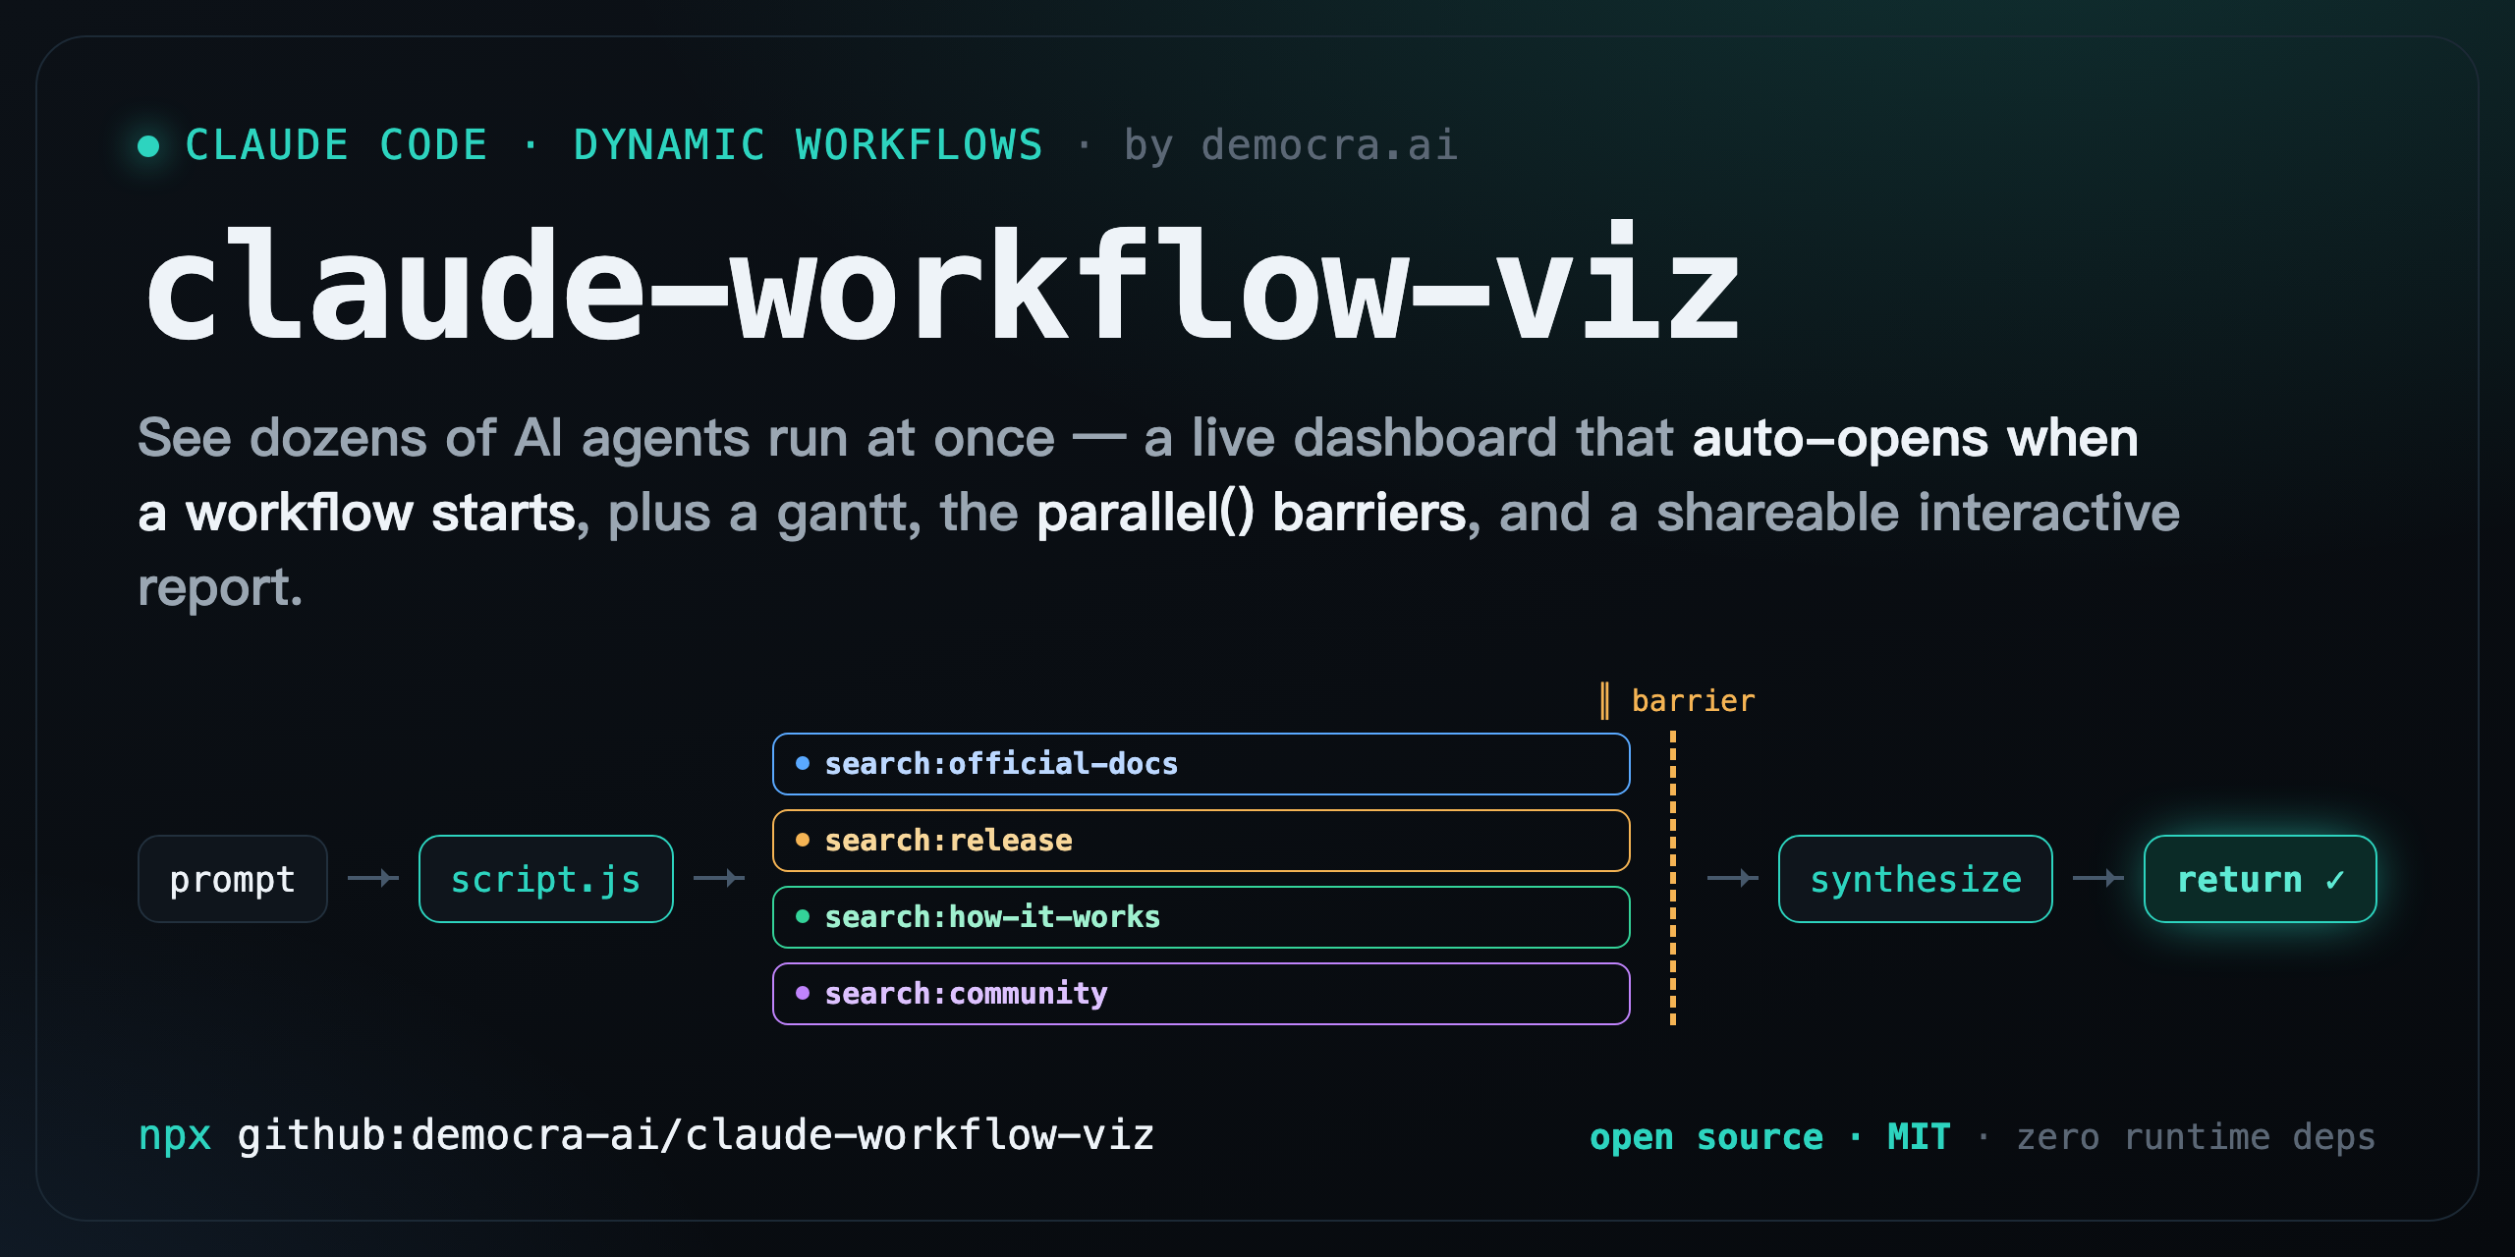The height and width of the screenshot is (1257, 2515).
Task: Click the arrow between prompt and script.js
Action: [x=373, y=878]
